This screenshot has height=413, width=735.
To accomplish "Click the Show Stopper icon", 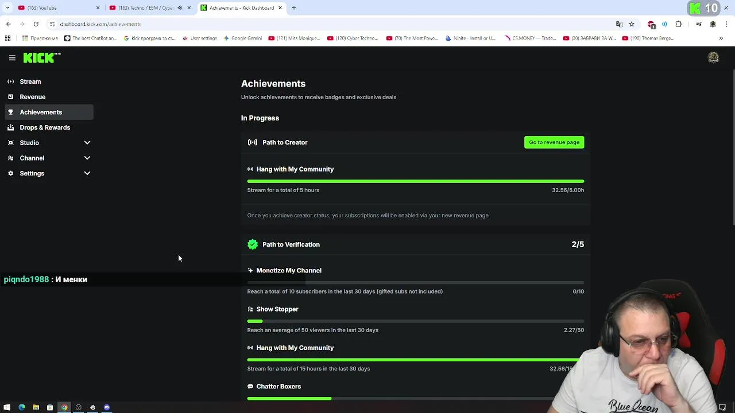I will tap(250, 309).
